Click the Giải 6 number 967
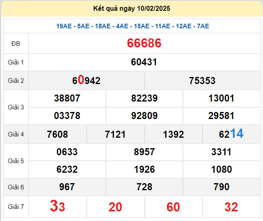 point(67,187)
